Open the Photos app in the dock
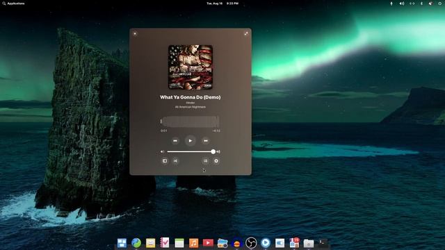The width and height of the screenshot is (445, 250). 222,243
